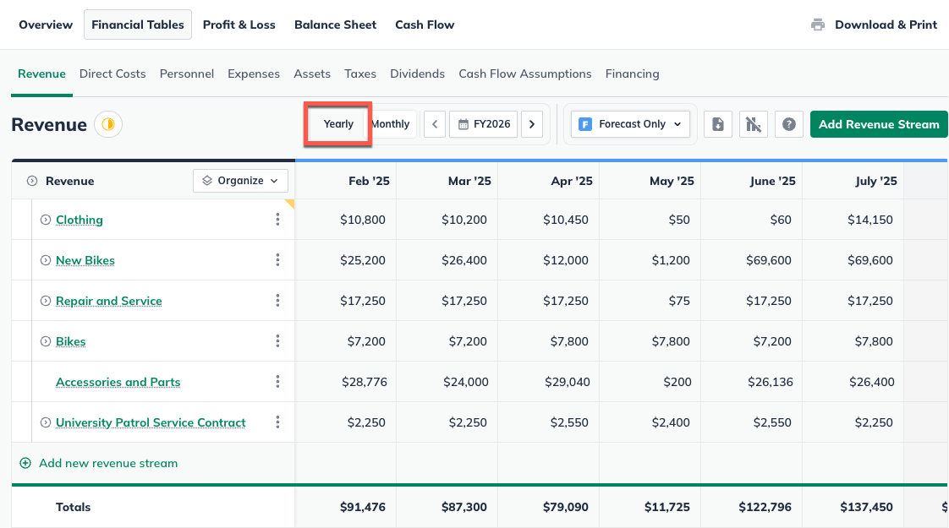This screenshot has height=528, width=949.
Task: Switch the view to Yearly
Action: click(337, 123)
